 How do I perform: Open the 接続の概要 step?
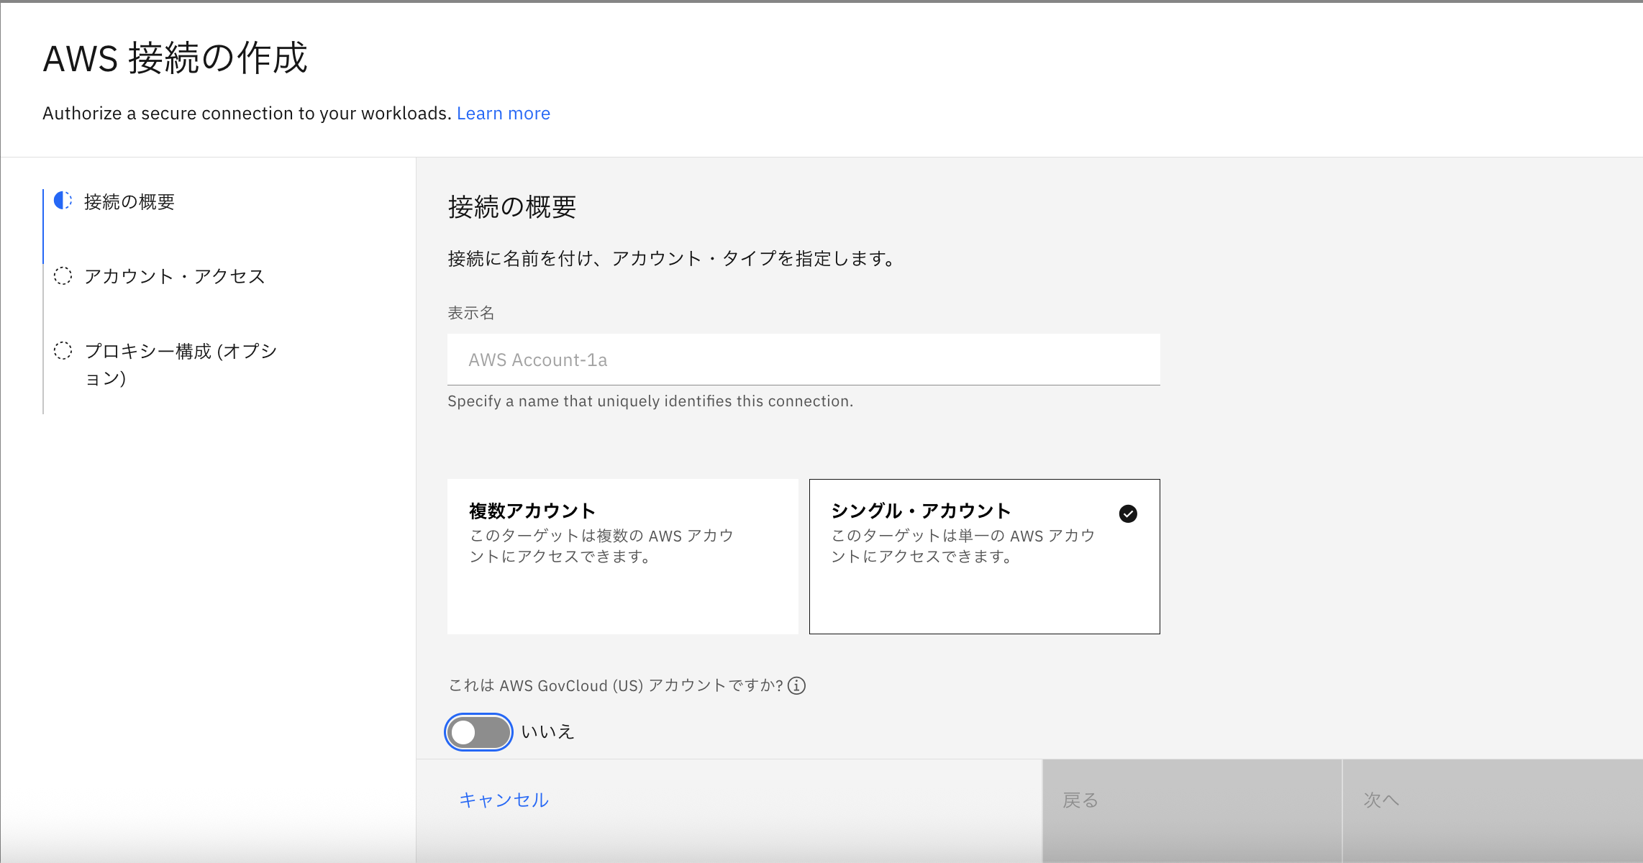(129, 202)
